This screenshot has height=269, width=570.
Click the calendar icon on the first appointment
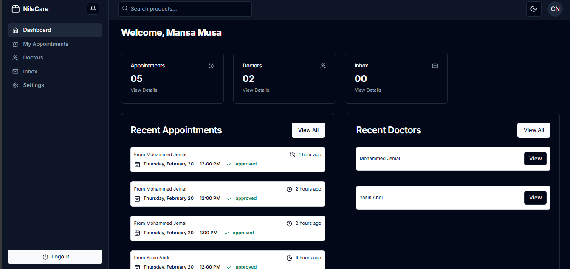137,164
